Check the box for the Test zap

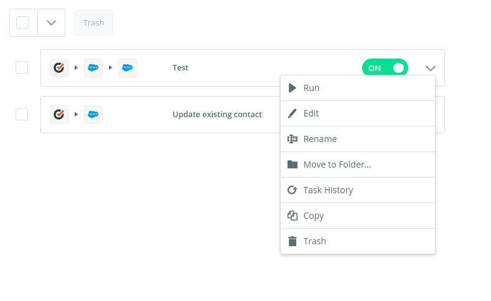[22, 67]
